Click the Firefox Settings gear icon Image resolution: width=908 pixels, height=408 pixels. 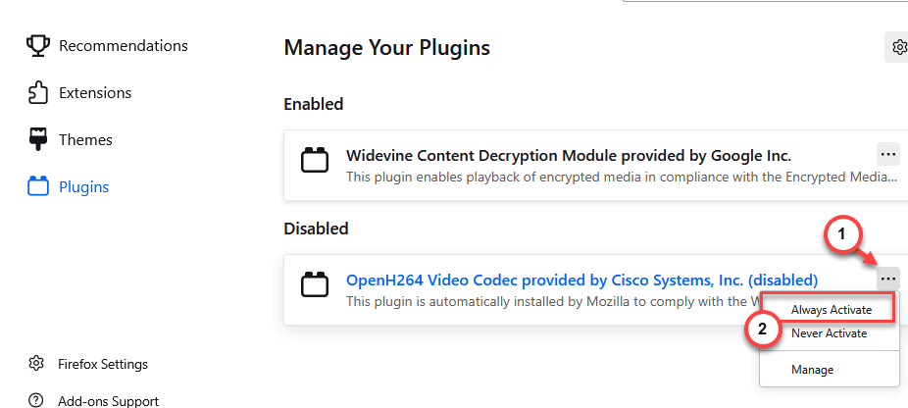click(36, 364)
